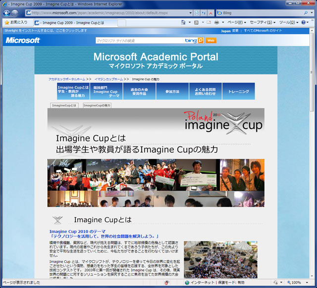
Task: Click the ページが表示されました status text
Action: pos(21,283)
